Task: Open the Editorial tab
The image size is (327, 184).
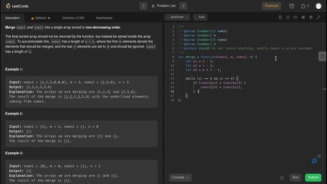Action: [x=40, y=18]
